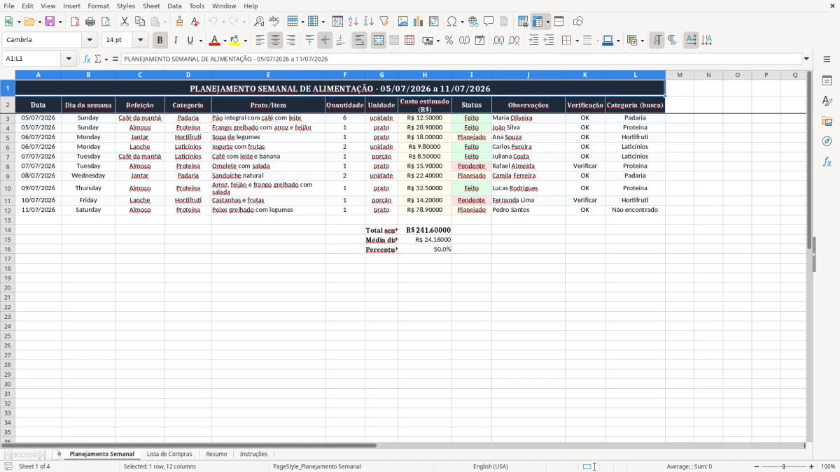Open the Sheet menu
Viewport: 840px width, 472px height.
pyautogui.click(x=151, y=6)
